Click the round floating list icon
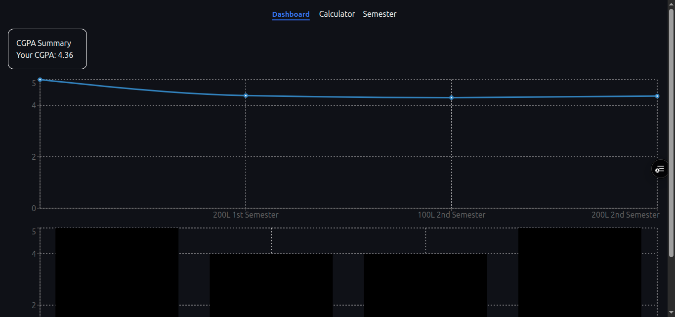This screenshot has height=317, width=675. (660, 169)
